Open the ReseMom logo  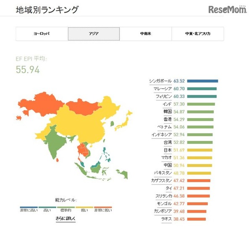(x=228, y=9)
